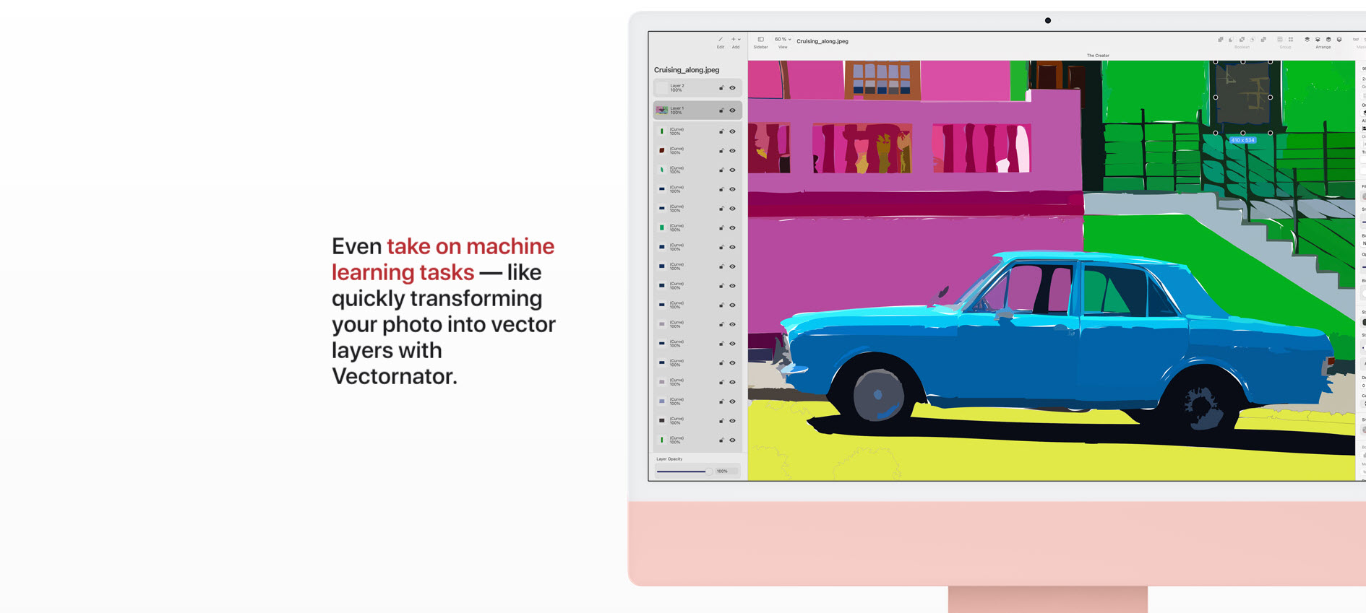Click the Boolean label in toolbar
This screenshot has height=613, width=1366.
(1242, 47)
